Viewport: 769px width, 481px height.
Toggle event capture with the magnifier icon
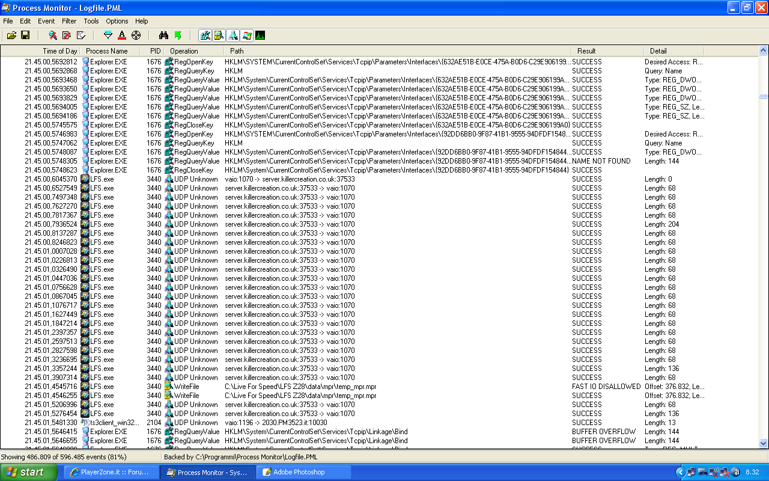click(52, 35)
